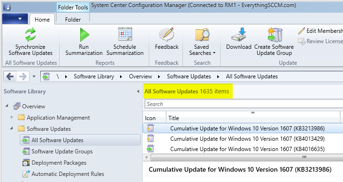Expand breadcrumb arrow after root backslash

pyautogui.click(x=66, y=76)
